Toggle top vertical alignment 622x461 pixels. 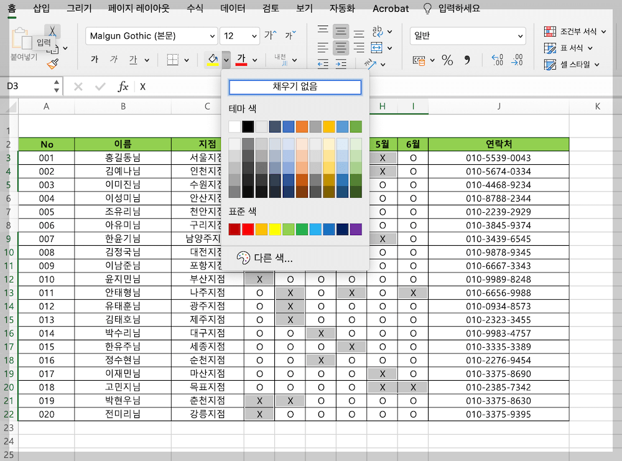(323, 30)
